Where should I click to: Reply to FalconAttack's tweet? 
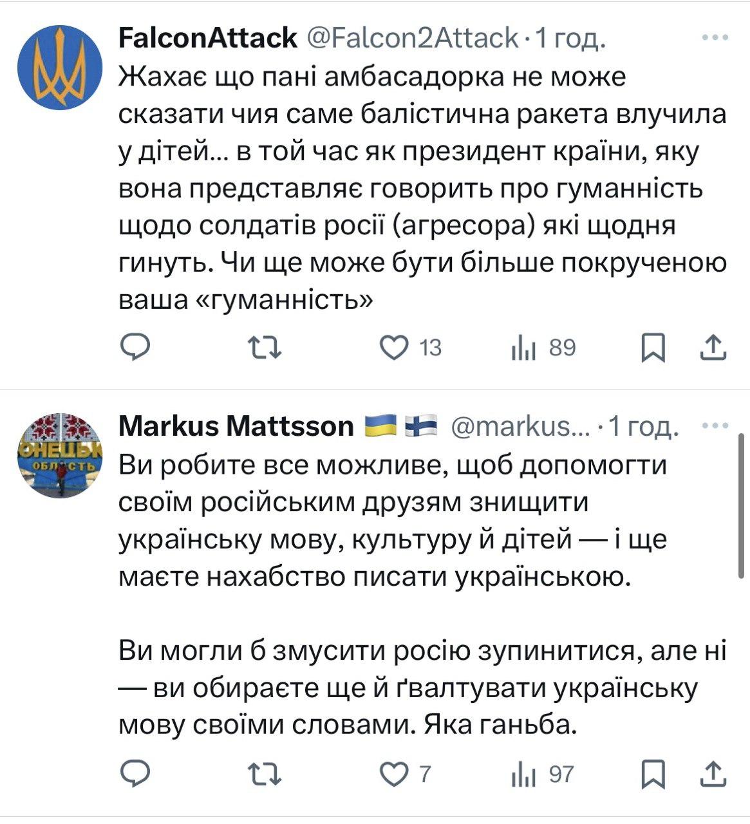pos(136,348)
